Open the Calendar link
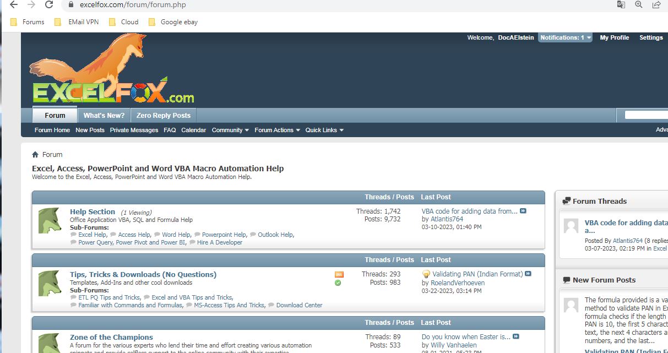The image size is (668, 353). click(194, 130)
